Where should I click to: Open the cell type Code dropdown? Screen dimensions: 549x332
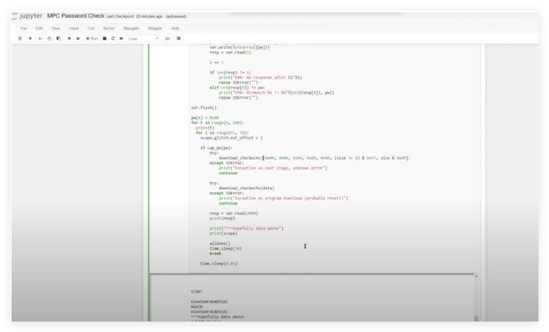143,39
